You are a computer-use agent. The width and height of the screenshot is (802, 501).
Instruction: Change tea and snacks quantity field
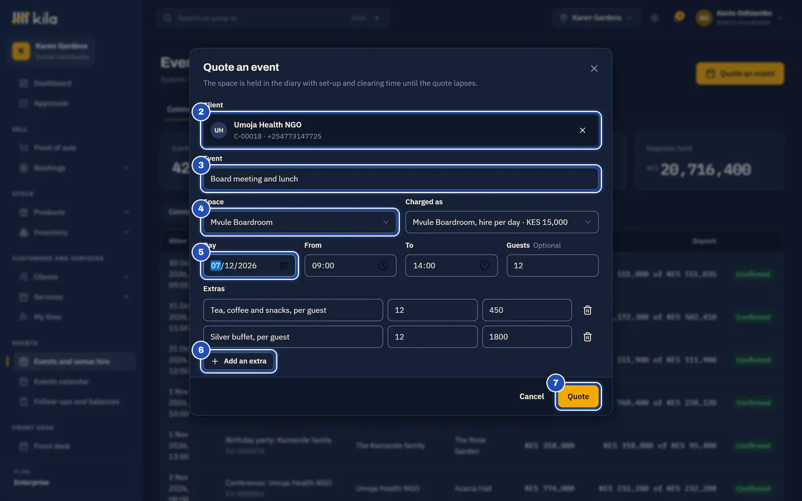[x=433, y=310]
